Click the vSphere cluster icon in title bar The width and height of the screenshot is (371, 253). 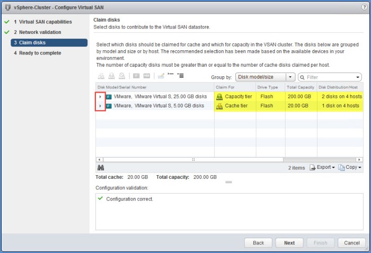(8, 7)
